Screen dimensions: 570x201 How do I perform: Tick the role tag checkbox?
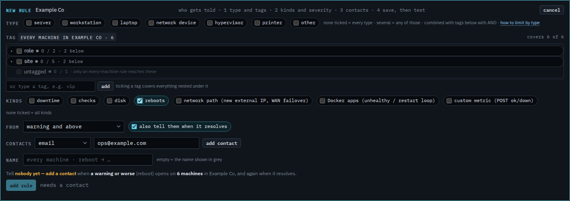[19, 51]
